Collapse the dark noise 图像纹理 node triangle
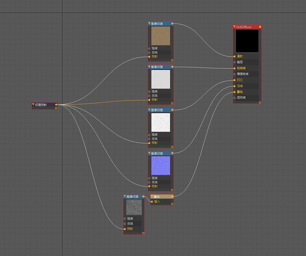The width and height of the screenshot is (306, 256). point(125,196)
